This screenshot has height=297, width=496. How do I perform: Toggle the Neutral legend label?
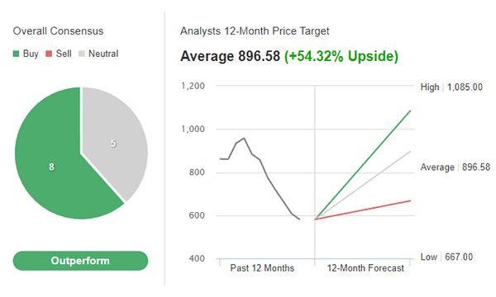(103, 54)
